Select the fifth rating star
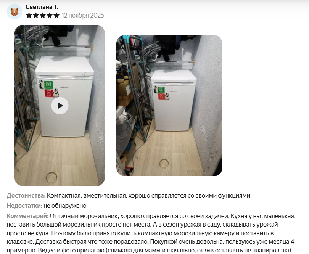Viewport: 309px width, 254px height. coord(56,15)
